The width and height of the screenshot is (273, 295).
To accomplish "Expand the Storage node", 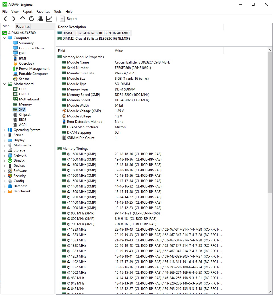I will (4, 150).
